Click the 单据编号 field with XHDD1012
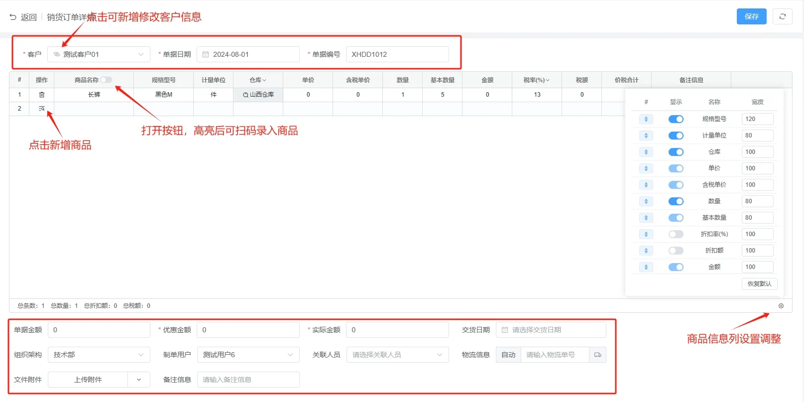Image resolution: width=804 pixels, height=402 pixels. pyautogui.click(x=397, y=54)
